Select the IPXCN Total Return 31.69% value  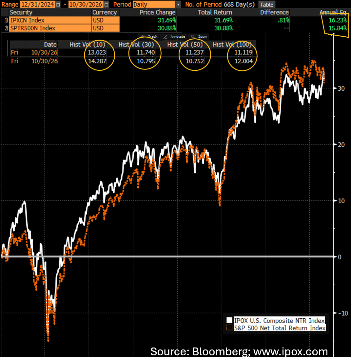pos(224,20)
